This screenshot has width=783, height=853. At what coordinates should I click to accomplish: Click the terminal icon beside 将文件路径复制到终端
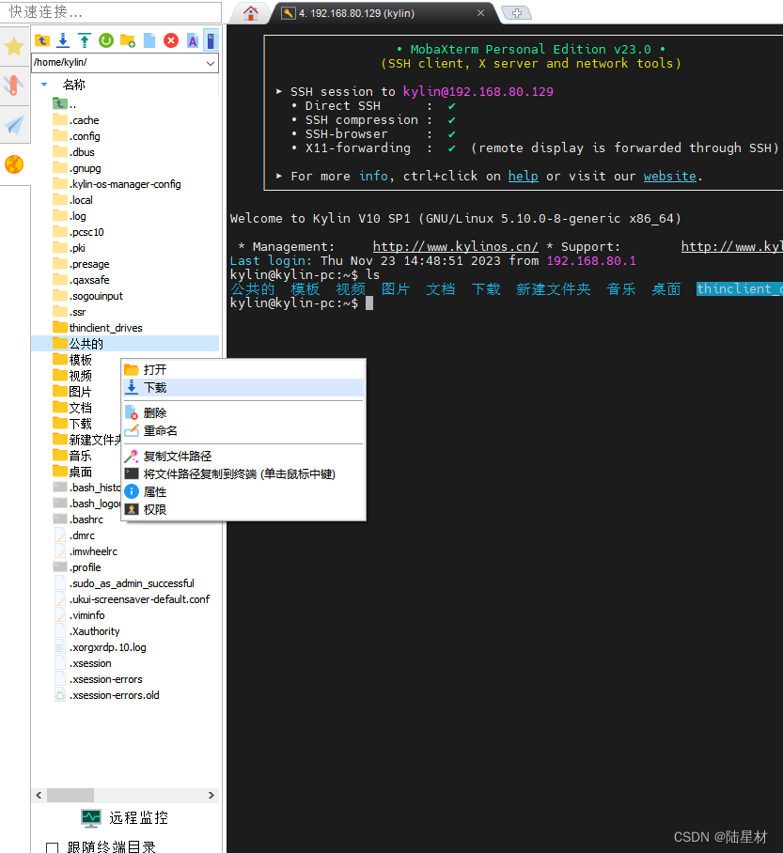(132, 473)
